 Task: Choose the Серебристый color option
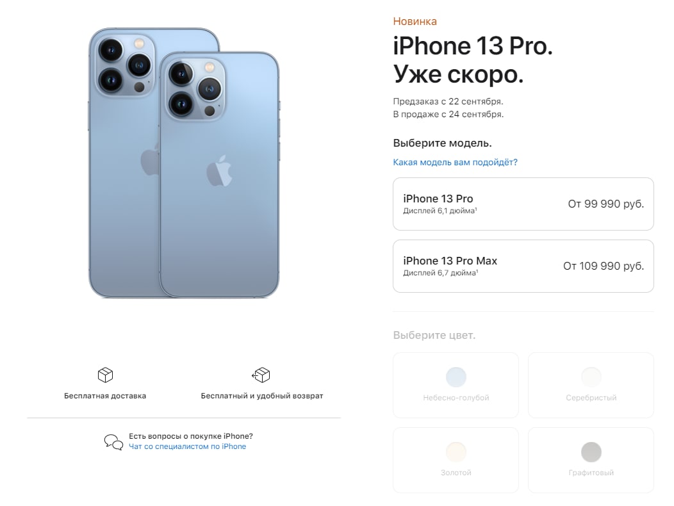pyautogui.click(x=591, y=385)
